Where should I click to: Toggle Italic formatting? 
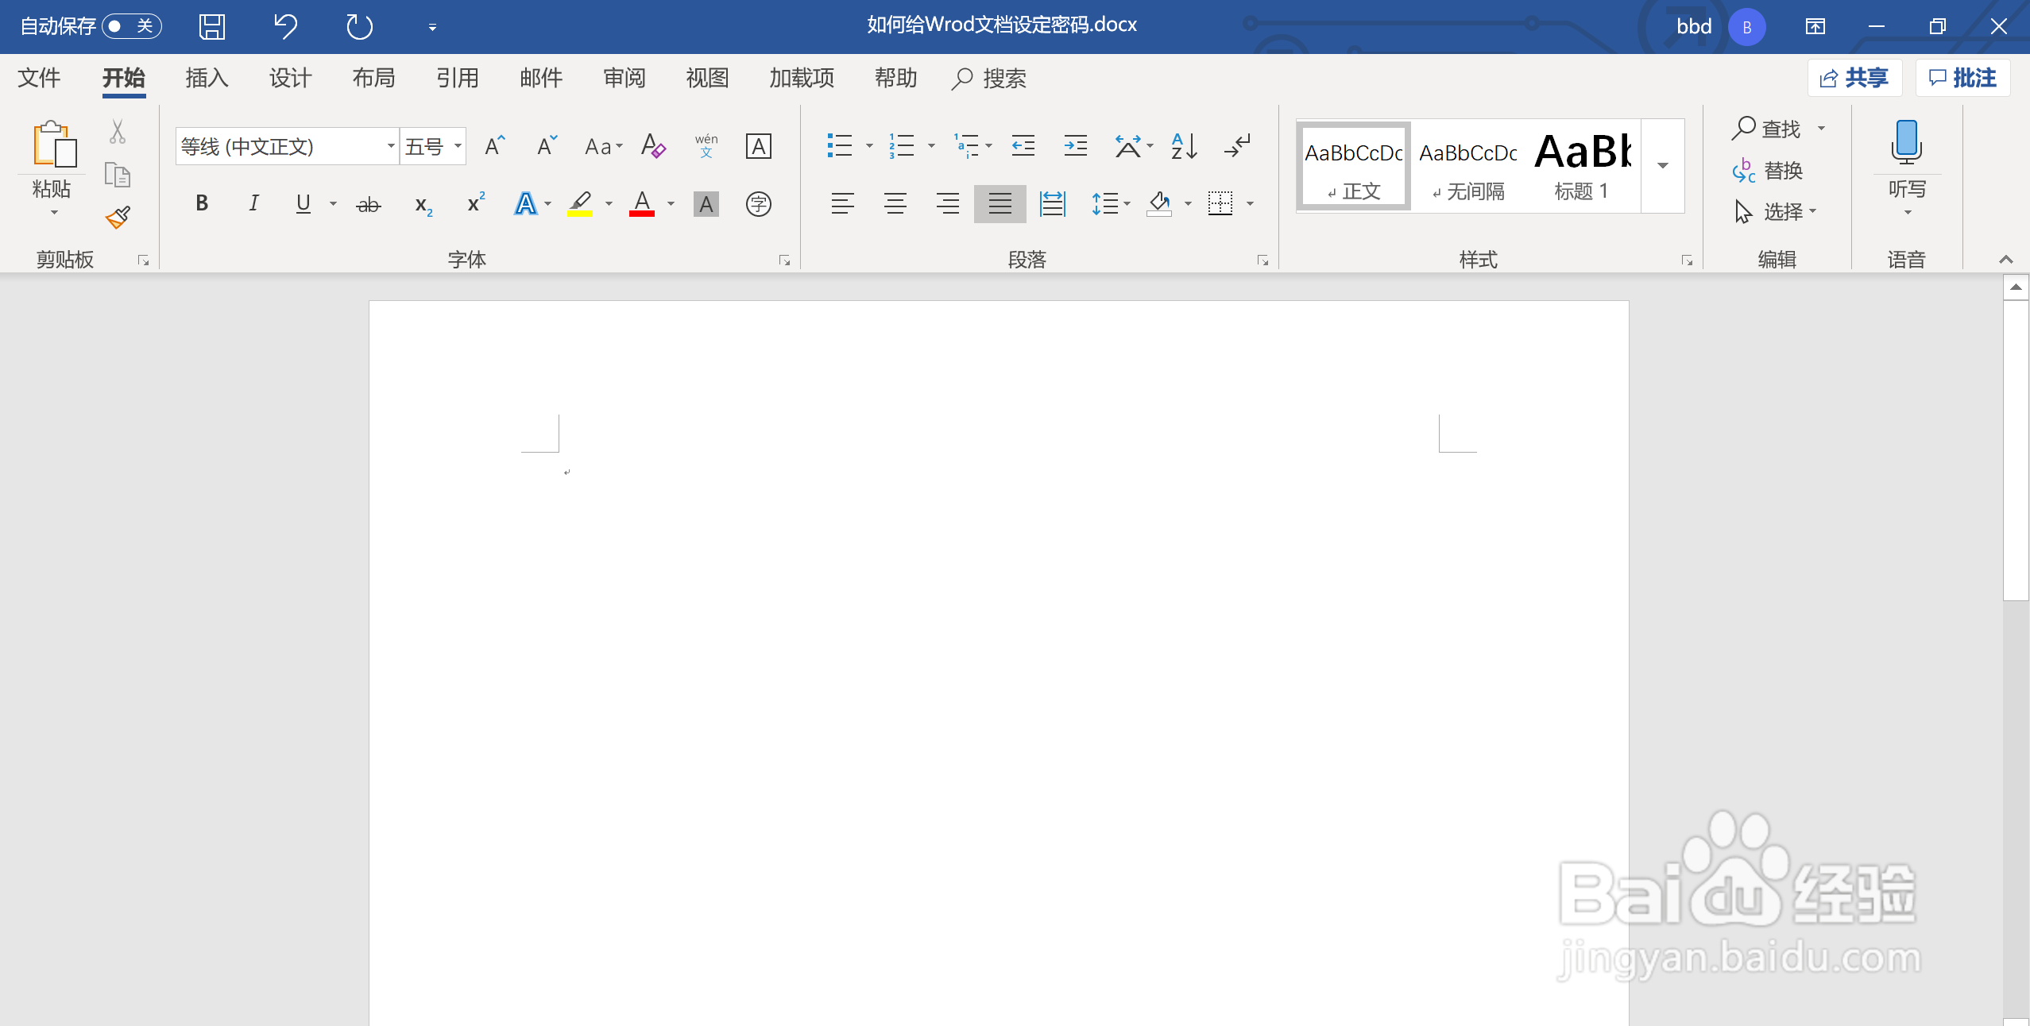point(253,204)
